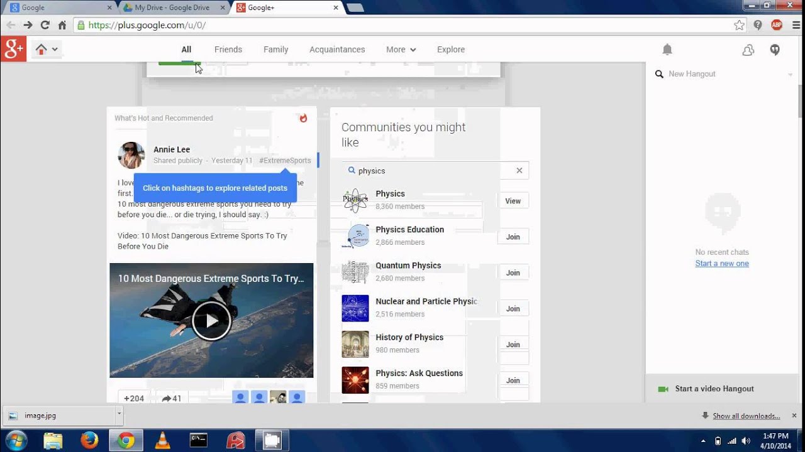
Task: Click the communities search field with physics
Action: [435, 170]
